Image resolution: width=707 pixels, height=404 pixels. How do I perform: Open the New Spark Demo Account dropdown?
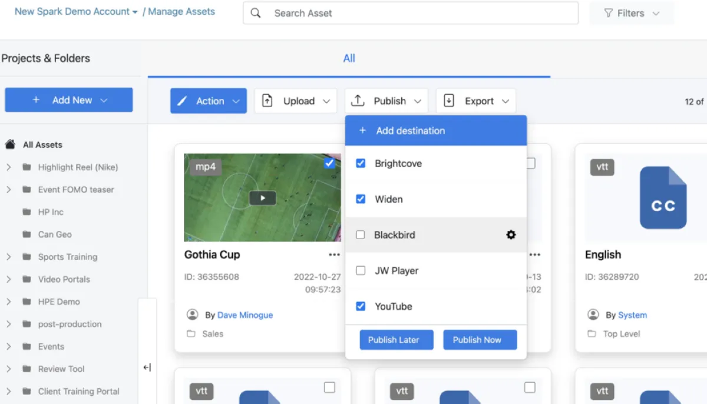pos(76,11)
